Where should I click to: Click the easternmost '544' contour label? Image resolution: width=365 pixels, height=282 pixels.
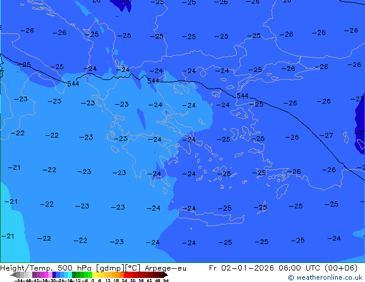242,96
